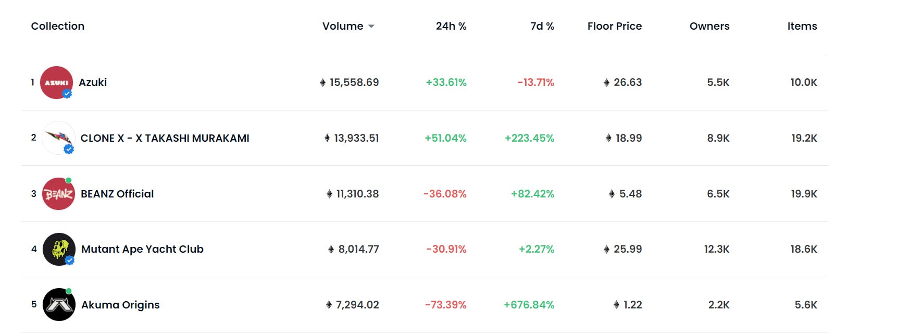
Task: Sort by the Items column header
Action: click(x=802, y=26)
